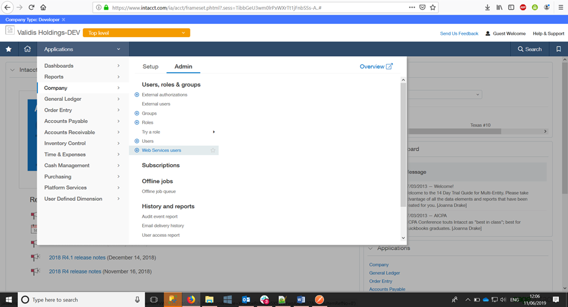Expand Try a role submenu arrow
The height and width of the screenshot is (307, 568).
pos(214,132)
